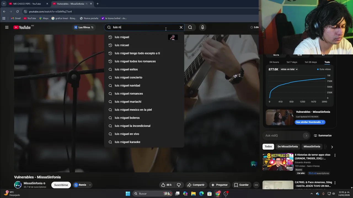
Task: Show more filter chips with right chevron
Action: pos(332,147)
